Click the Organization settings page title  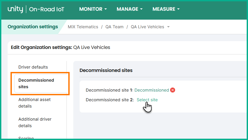pyautogui.click(x=33, y=27)
